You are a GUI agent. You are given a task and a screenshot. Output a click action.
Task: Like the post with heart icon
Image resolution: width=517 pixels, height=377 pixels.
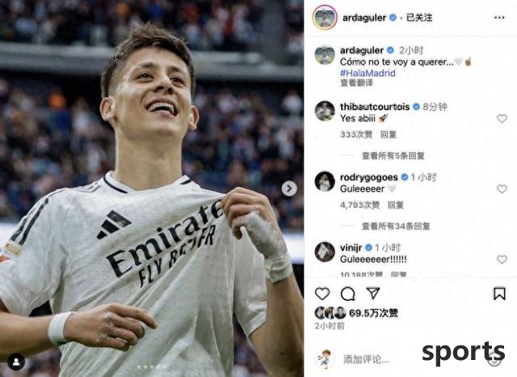[322, 294]
